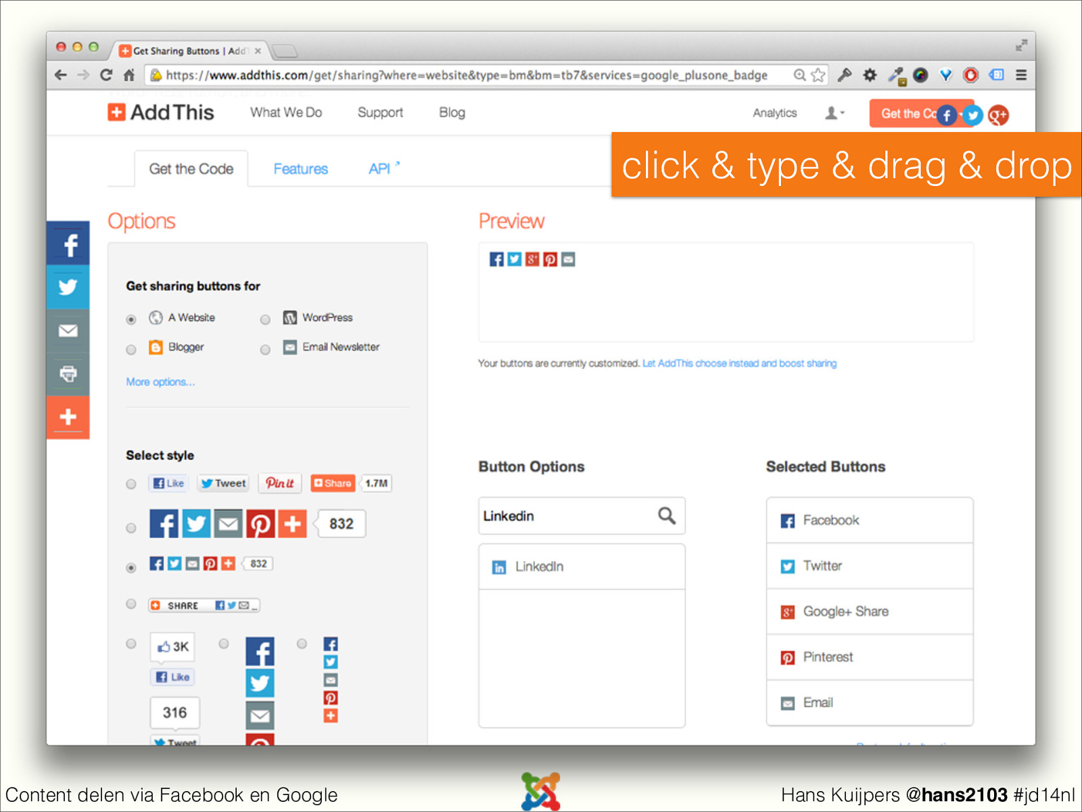Click the More options... link
This screenshot has height=812, width=1082.
(160, 382)
